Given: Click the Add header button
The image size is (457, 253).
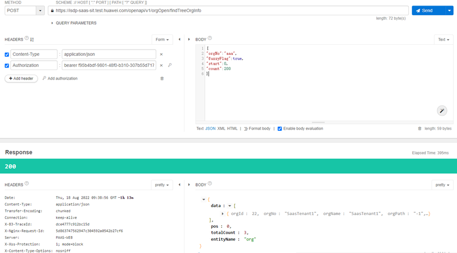Looking at the screenshot, I should (x=21, y=79).
